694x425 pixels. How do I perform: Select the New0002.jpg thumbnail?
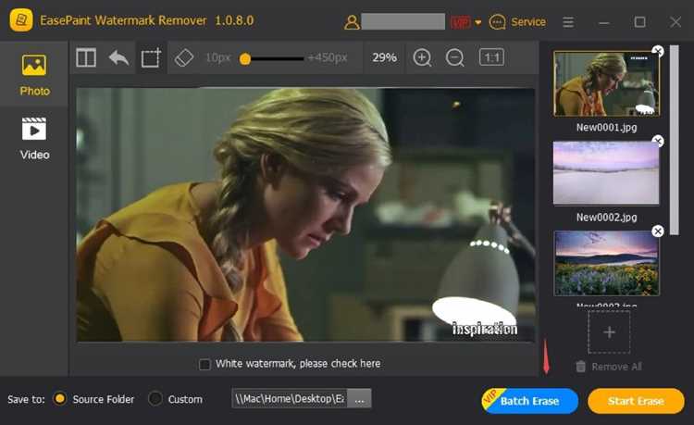[x=606, y=173]
